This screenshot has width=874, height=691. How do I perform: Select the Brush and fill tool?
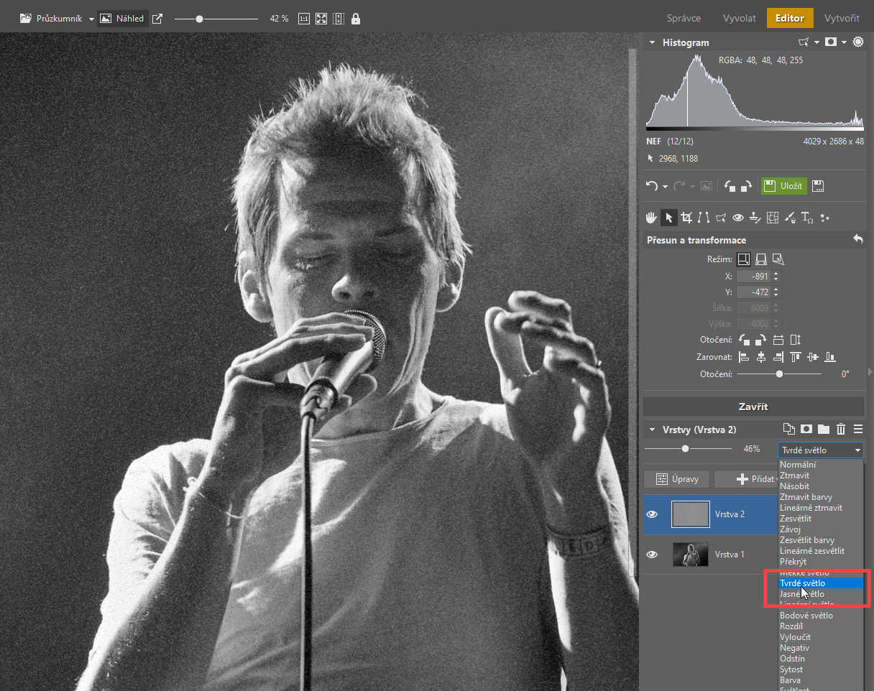tap(790, 218)
